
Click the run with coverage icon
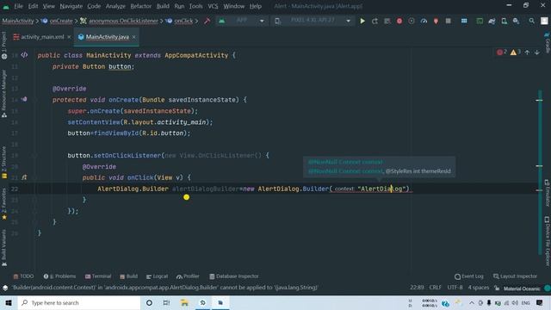[x=412, y=21]
